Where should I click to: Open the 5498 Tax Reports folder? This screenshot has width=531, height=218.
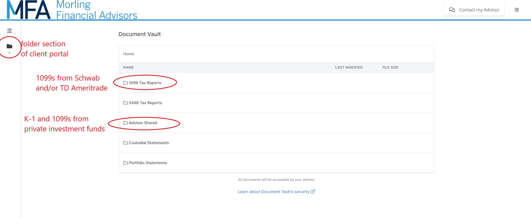[x=145, y=103]
